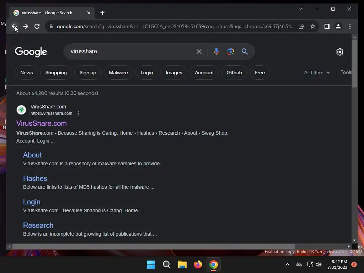Search by image with Google Lens icon

[x=230, y=51]
